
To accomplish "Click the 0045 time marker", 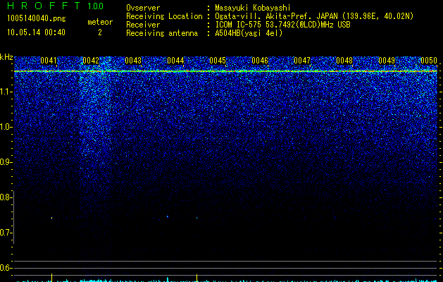I will (218, 61).
